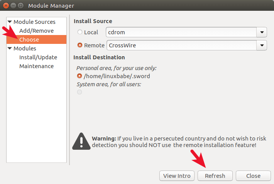Open Add/Remove under Module Sources
The height and width of the screenshot is (184, 274).
36,31
